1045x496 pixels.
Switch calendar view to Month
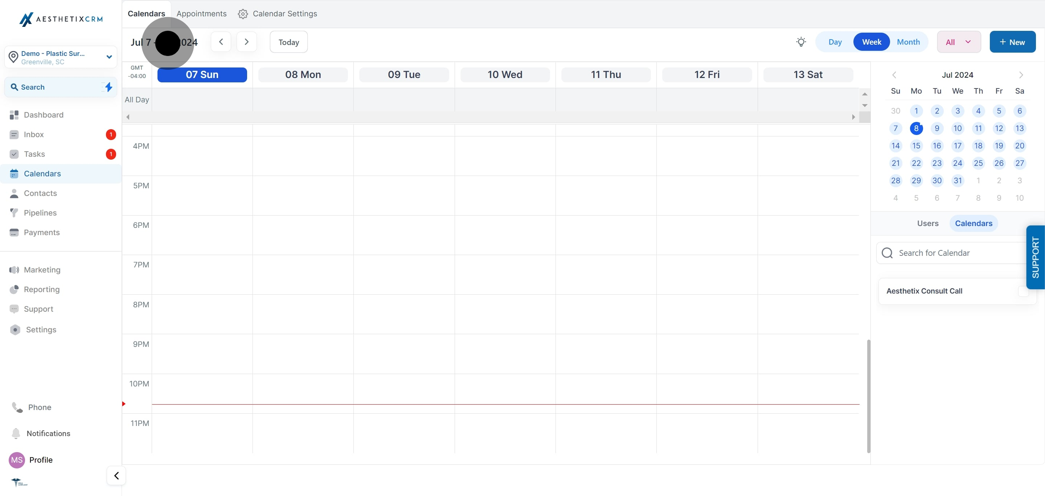(x=908, y=42)
